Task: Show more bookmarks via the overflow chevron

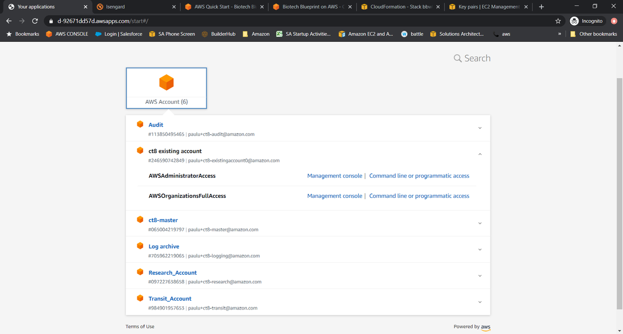Action: pos(560,34)
